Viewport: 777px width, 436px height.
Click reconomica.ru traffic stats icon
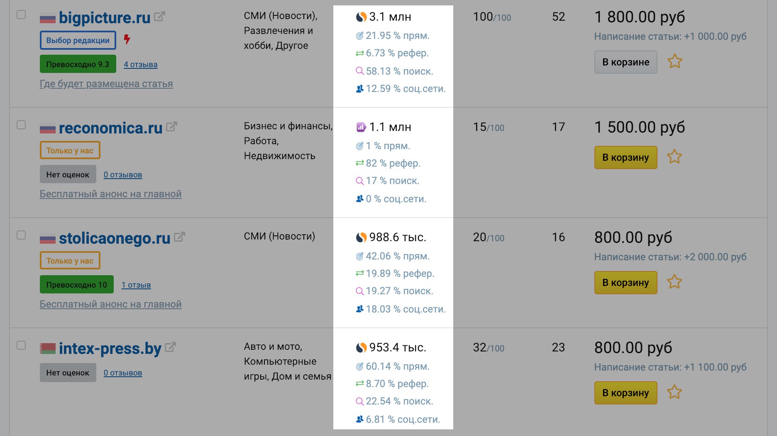361,127
